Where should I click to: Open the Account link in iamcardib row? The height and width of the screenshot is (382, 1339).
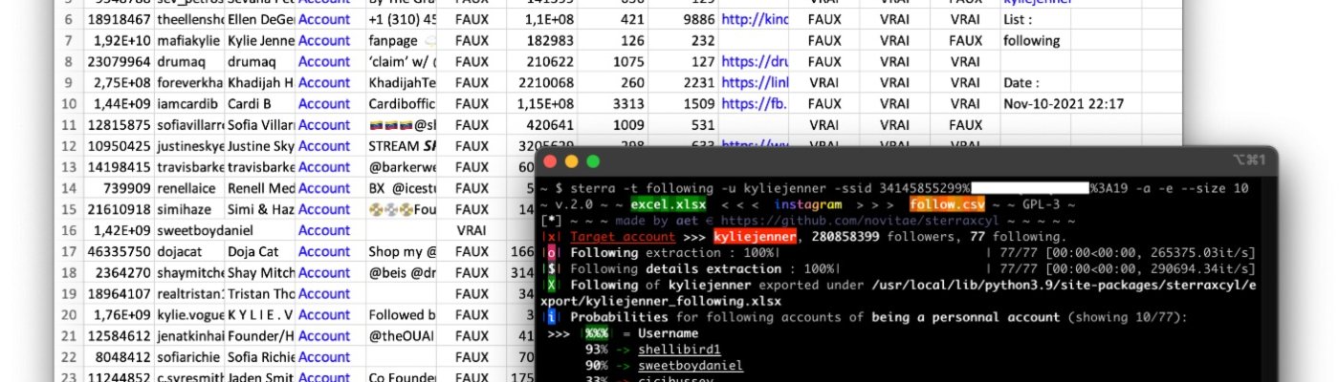tap(324, 103)
